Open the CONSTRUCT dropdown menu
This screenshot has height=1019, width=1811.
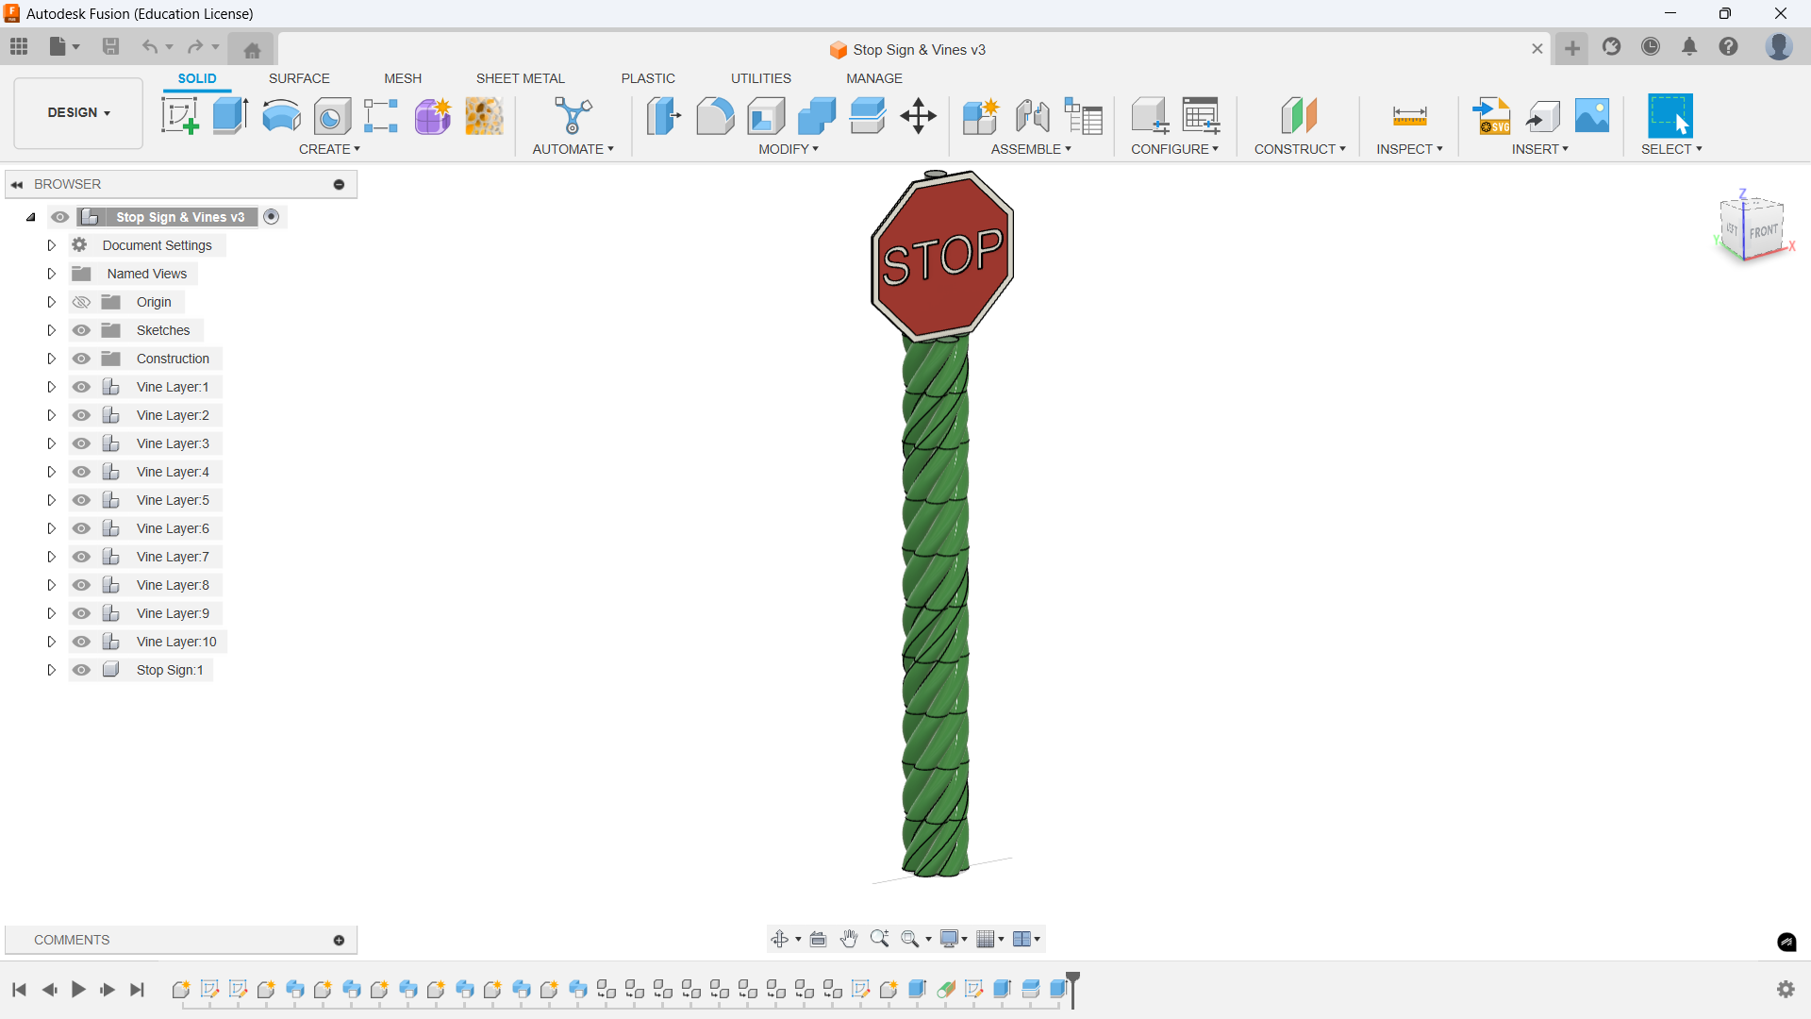tap(1300, 149)
